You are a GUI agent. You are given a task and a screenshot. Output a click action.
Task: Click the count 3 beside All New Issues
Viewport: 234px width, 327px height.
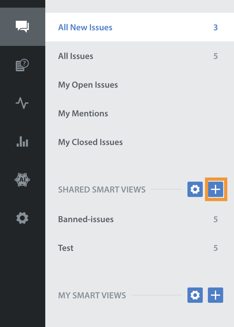(x=216, y=27)
